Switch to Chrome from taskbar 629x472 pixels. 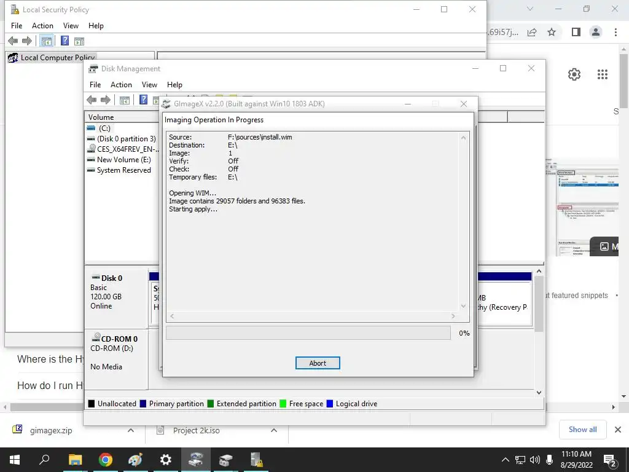pyautogui.click(x=105, y=460)
